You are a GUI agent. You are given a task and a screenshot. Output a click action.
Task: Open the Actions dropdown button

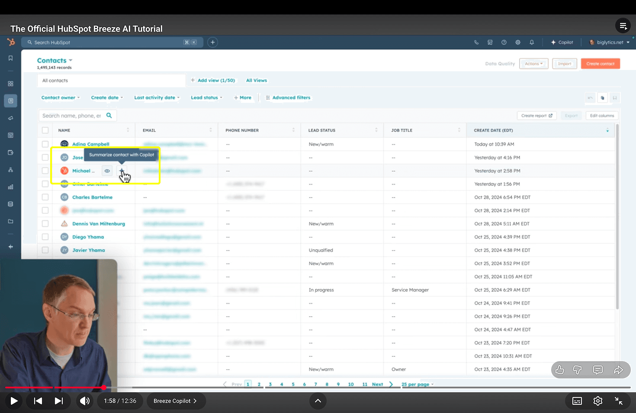(x=534, y=64)
